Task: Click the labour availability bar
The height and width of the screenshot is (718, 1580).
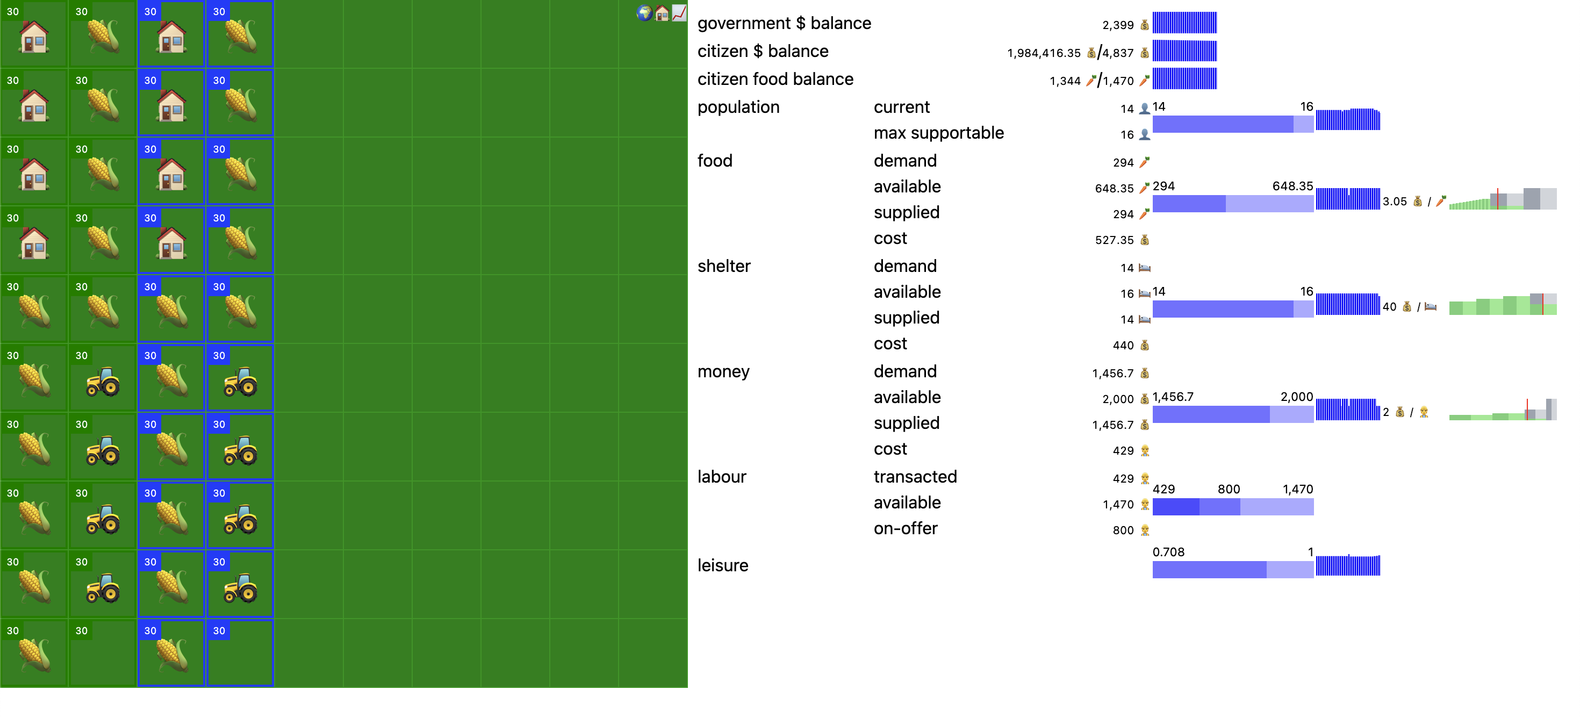Action: tap(1232, 506)
